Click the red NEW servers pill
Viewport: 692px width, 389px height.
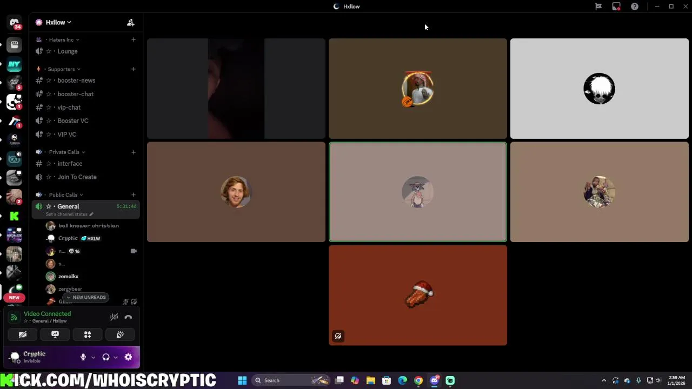point(14,298)
